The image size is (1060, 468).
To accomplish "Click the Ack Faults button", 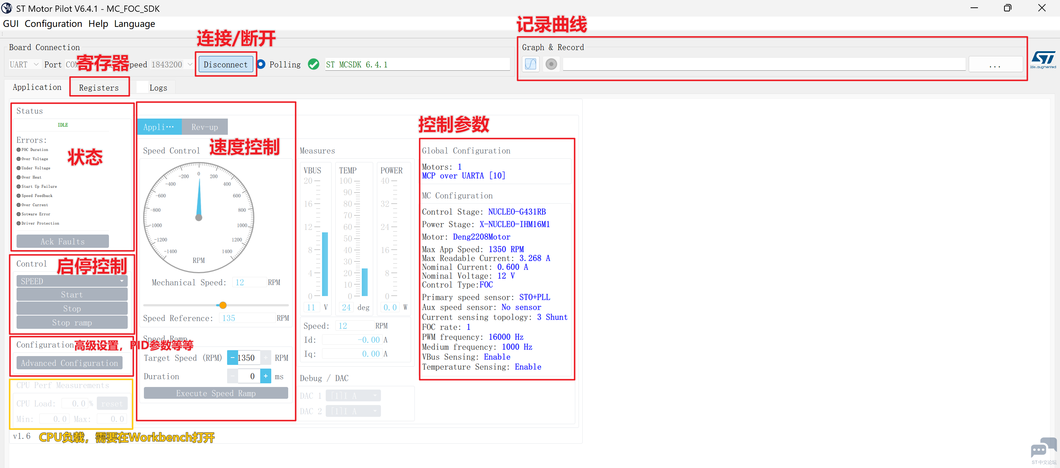I will pyautogui.click(x=63, y=242).
